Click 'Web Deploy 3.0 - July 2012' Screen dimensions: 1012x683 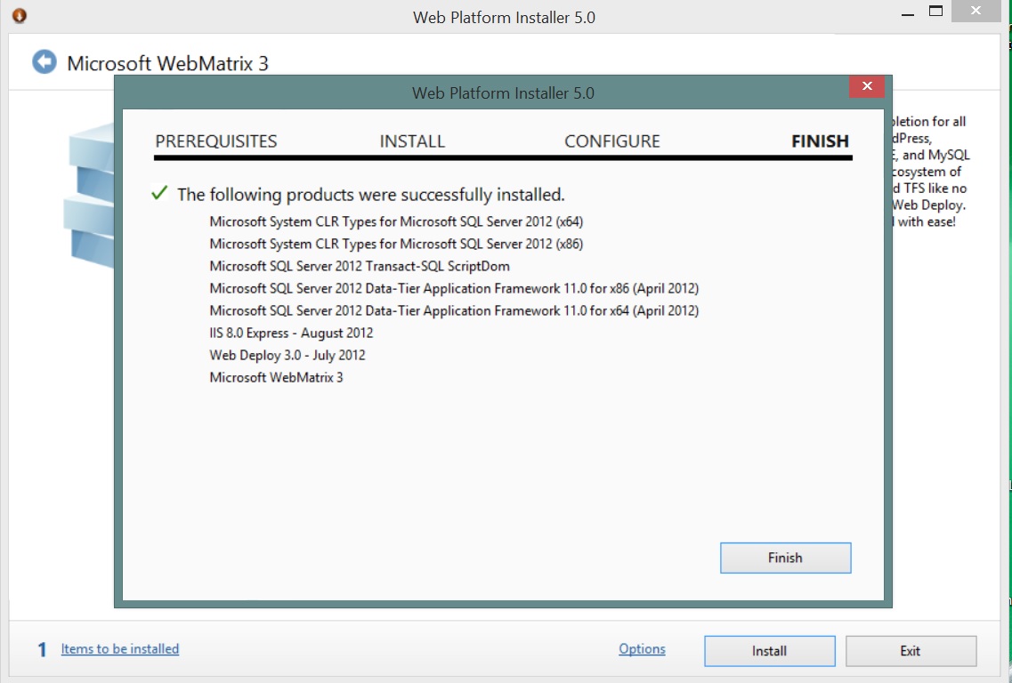[x=287, y=356]
